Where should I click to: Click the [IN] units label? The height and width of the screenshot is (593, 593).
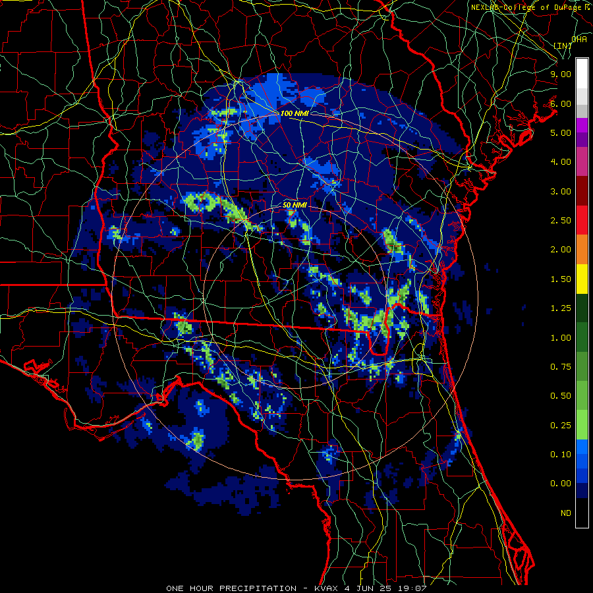pos(562,45)
